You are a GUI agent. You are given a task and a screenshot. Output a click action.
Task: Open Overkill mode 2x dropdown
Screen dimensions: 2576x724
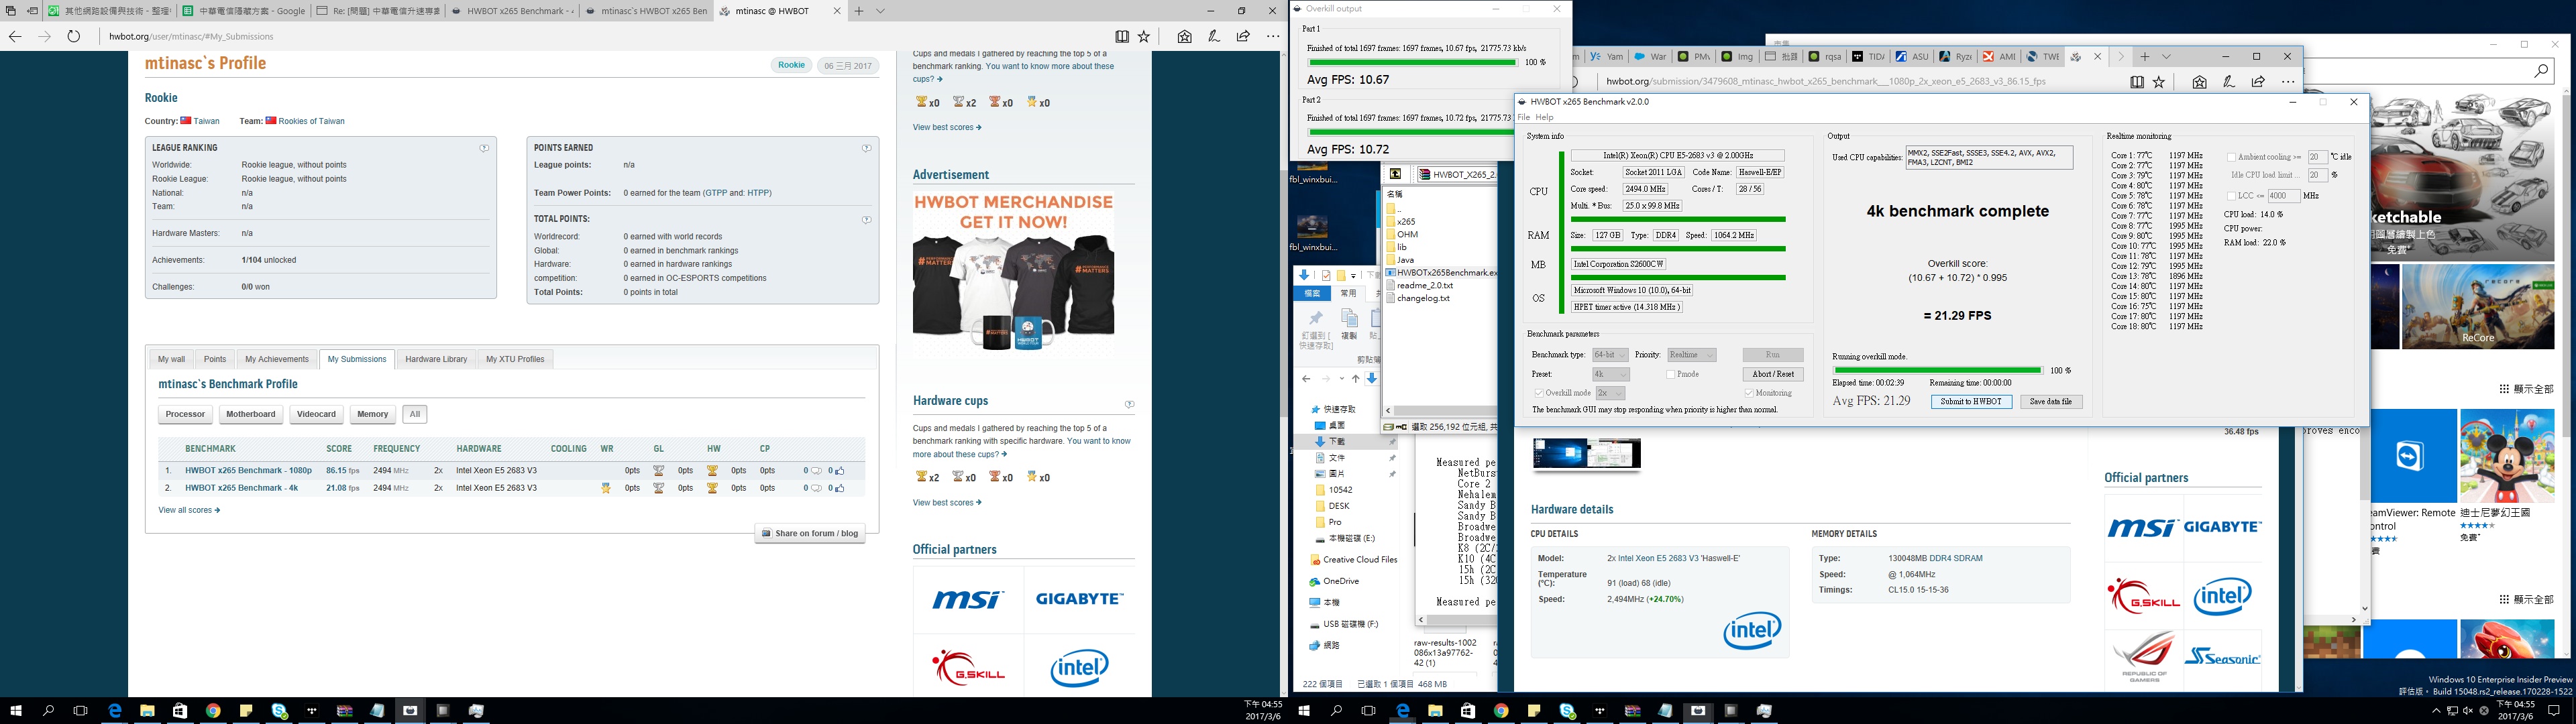click(x=1610, y=393)
